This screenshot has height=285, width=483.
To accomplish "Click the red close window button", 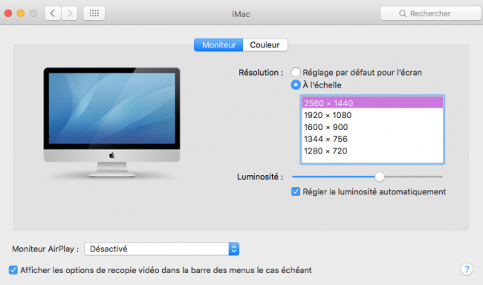I will (8, 13).
